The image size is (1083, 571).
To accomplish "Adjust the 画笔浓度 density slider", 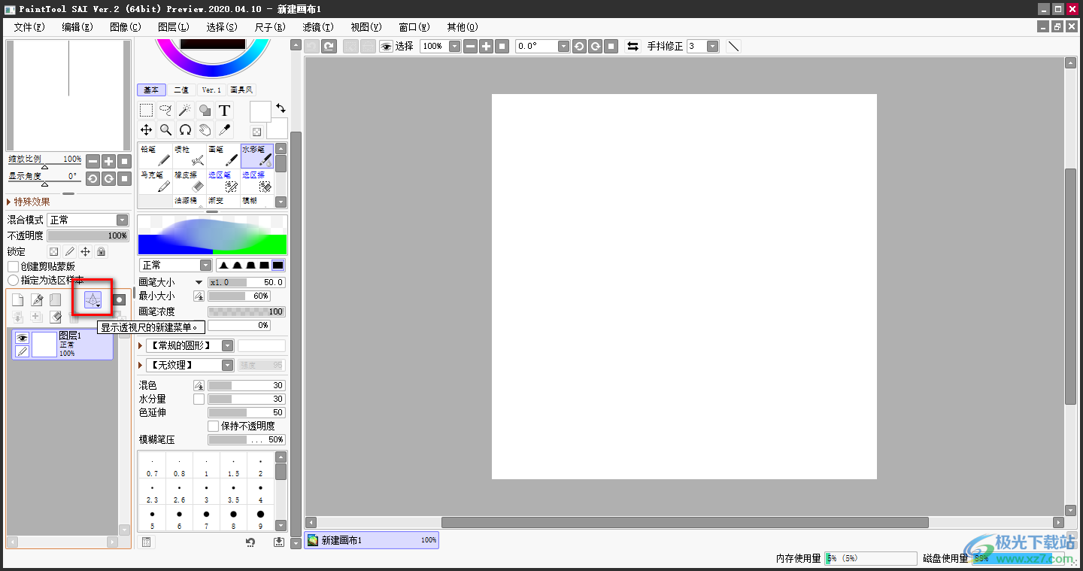I will coord(247,311).
